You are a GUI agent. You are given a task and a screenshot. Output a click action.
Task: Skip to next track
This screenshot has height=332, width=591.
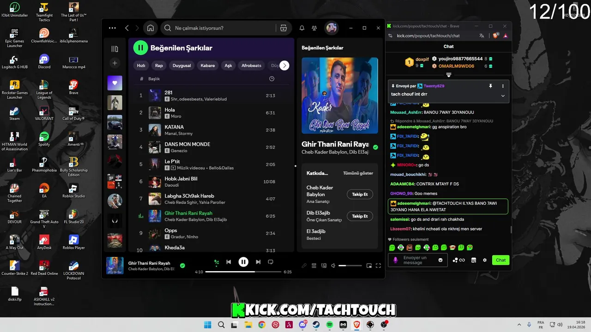[258, 262]
